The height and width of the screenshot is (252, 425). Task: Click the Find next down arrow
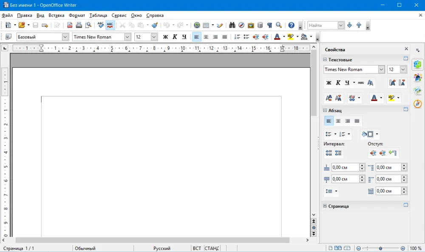[x=349, y=25]
